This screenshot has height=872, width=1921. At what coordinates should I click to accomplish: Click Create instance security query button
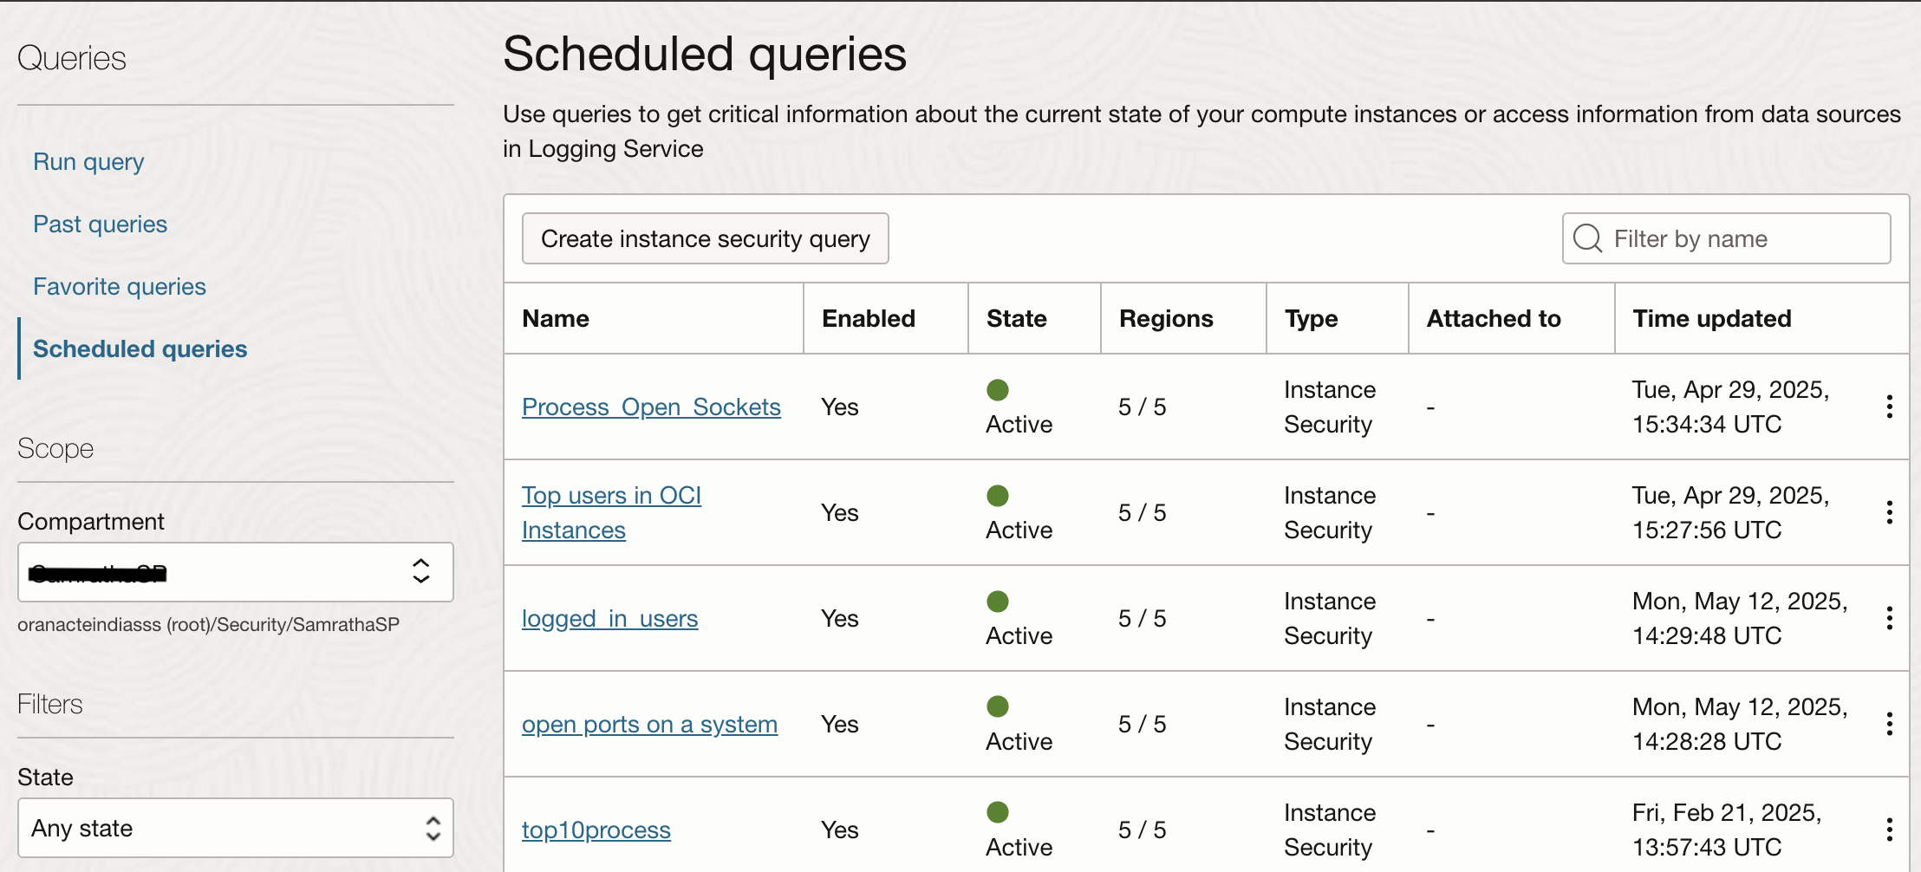coord(705,238)
